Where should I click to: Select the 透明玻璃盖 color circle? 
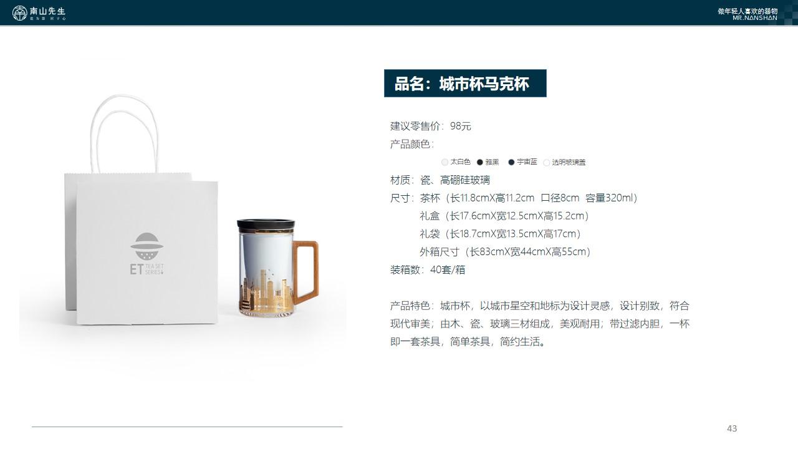tap(547, 163)
